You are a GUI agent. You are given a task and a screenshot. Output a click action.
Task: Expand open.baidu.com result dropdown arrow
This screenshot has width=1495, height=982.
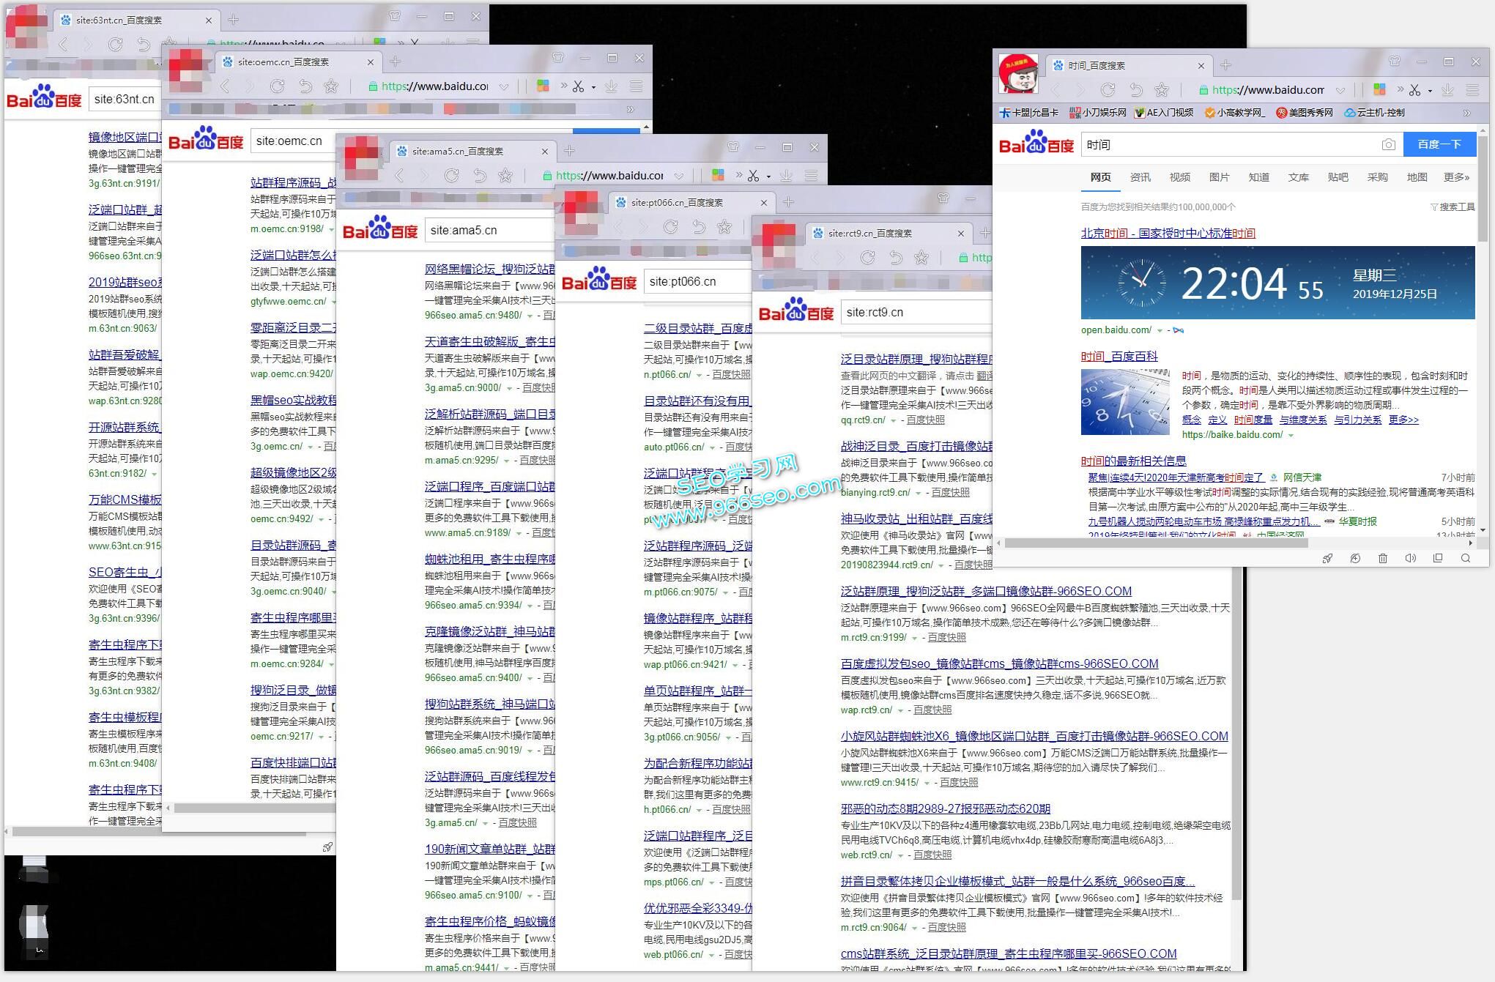tap(1160, 330)
